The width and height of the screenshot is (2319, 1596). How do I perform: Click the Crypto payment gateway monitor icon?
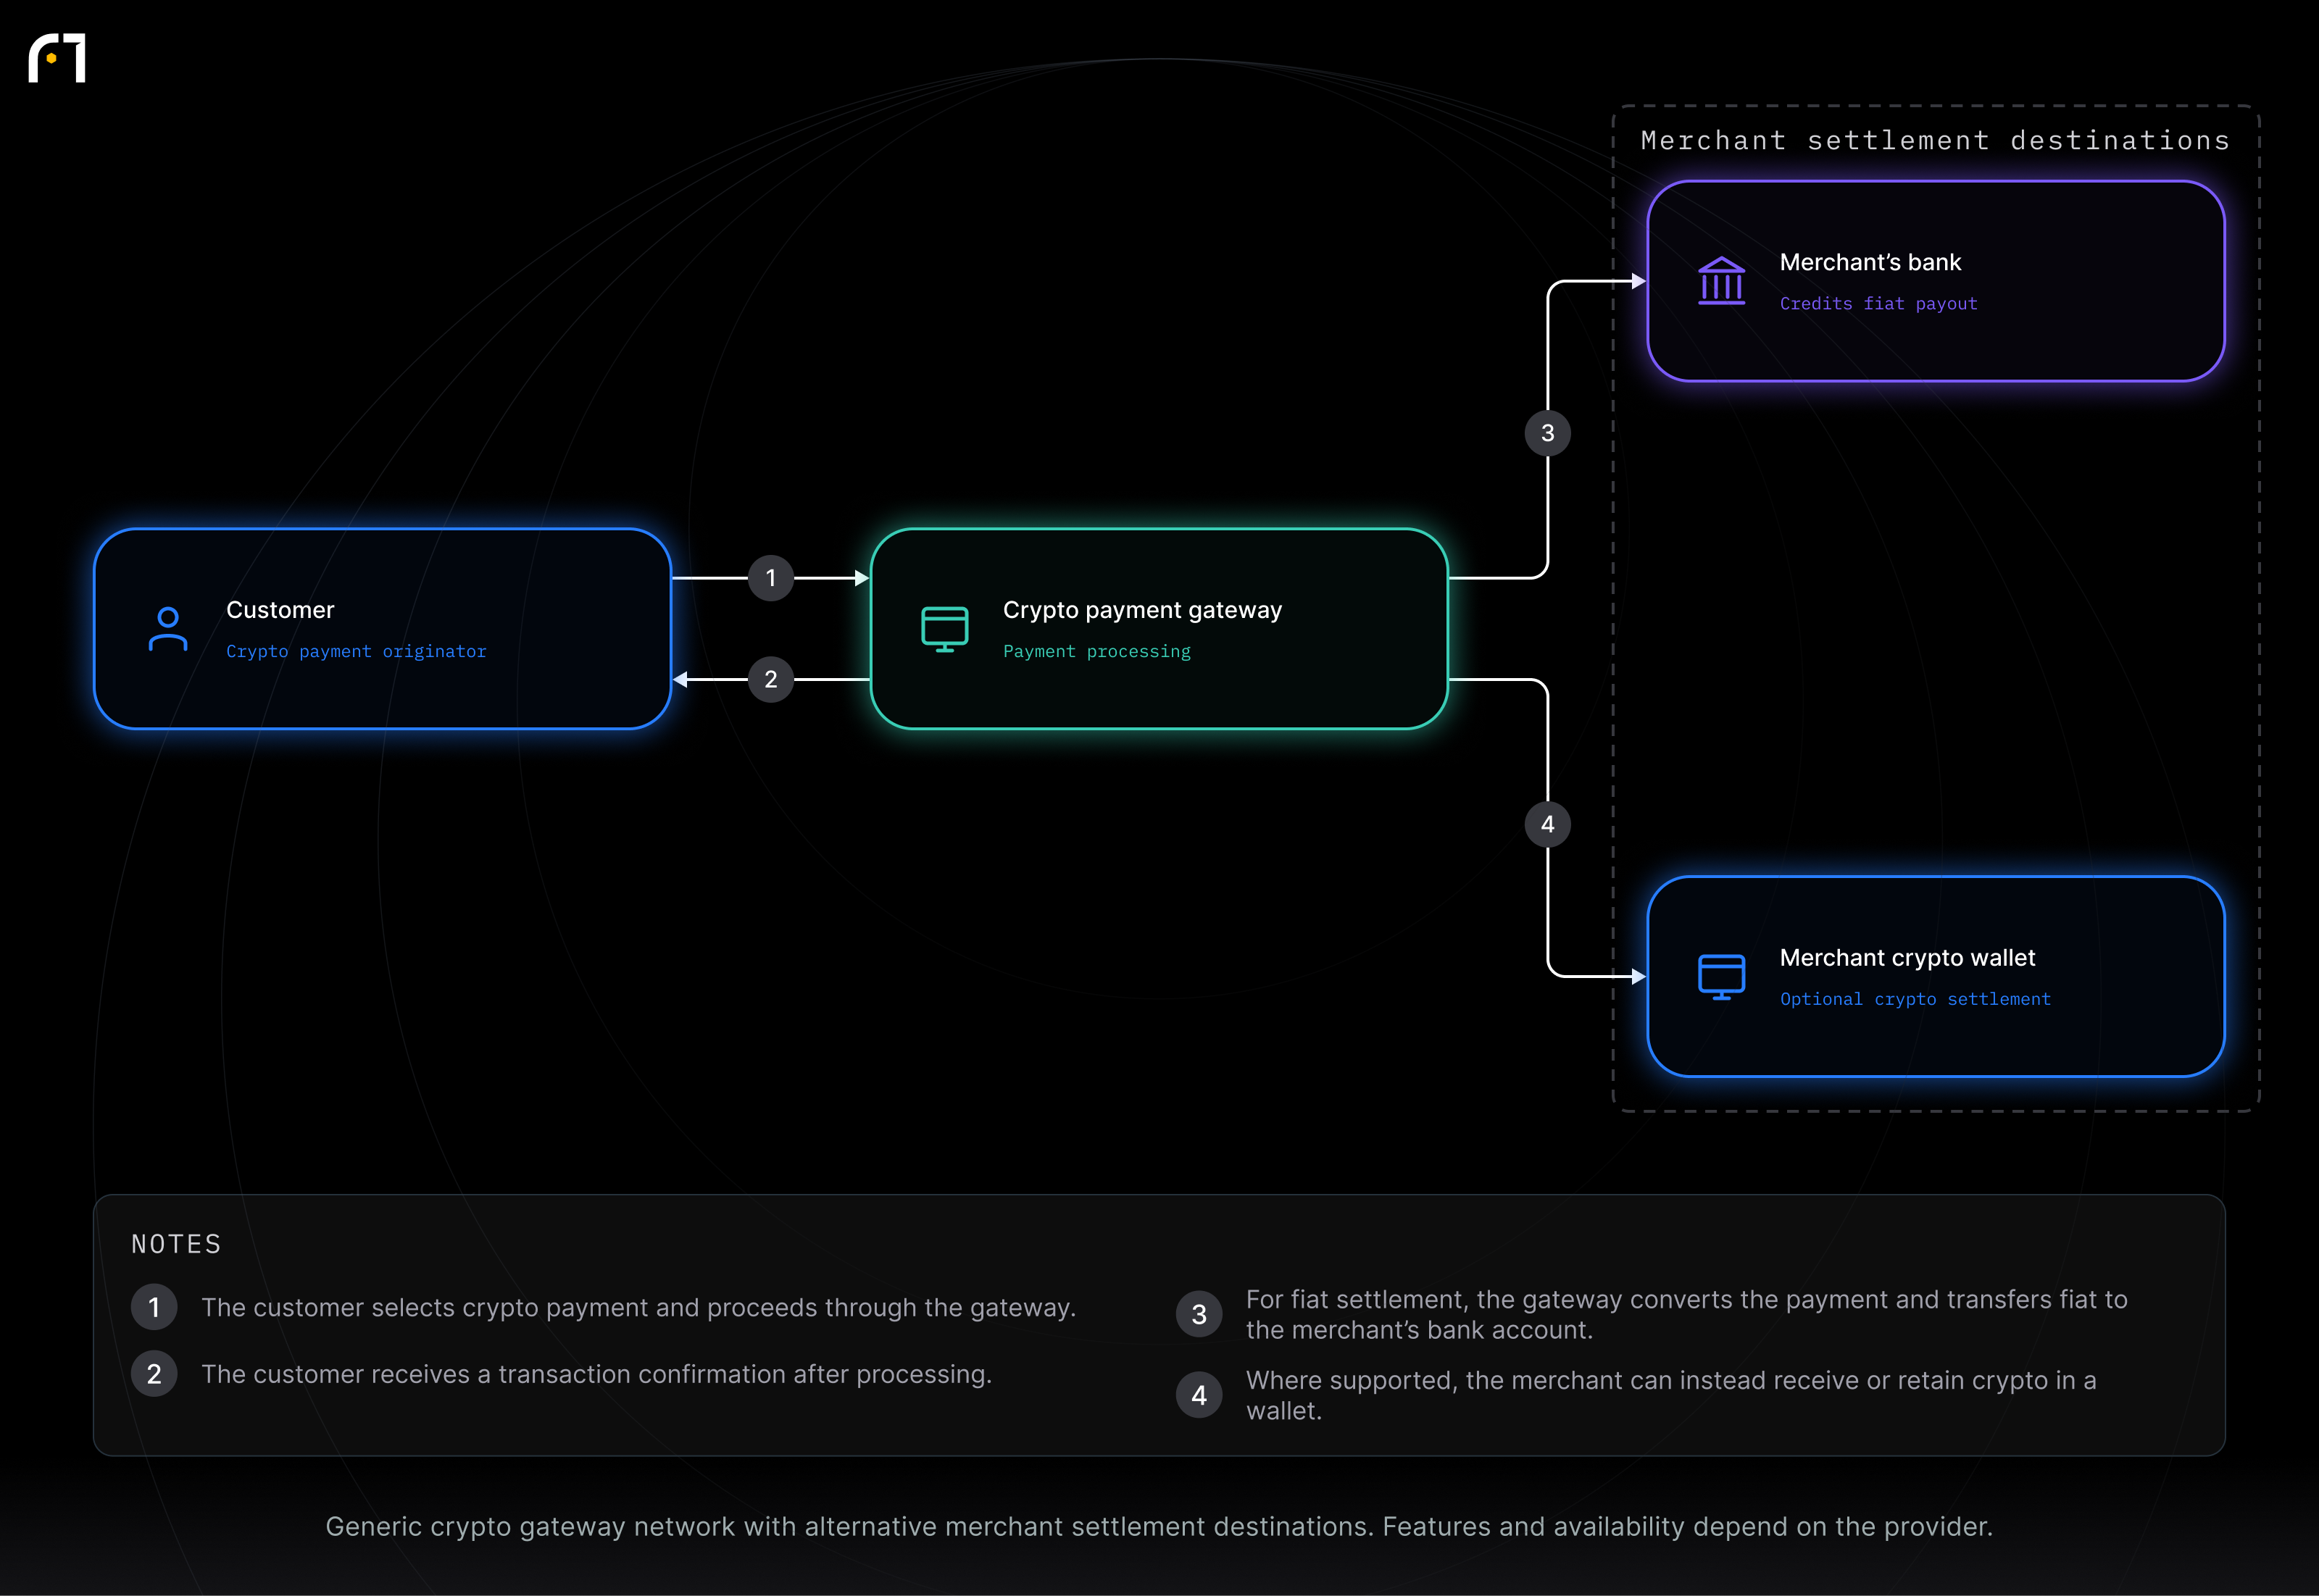[x=944, y=629]
